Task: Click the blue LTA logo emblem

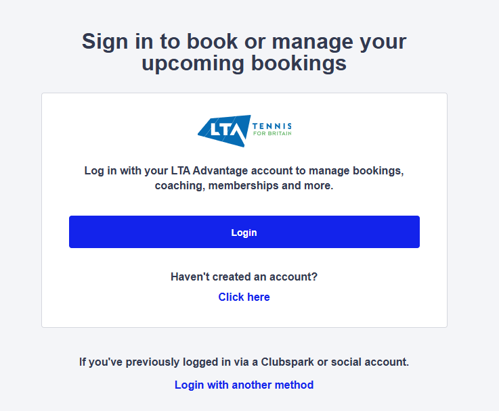Action: 223,130
